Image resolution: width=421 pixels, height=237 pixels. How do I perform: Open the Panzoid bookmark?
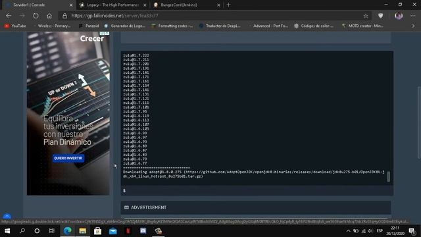pyautogui.click(x=89, y=26)
